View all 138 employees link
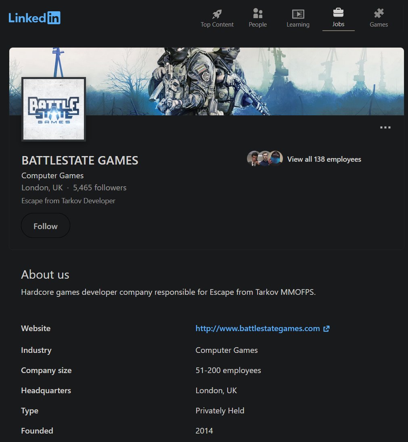 [324, 159]
